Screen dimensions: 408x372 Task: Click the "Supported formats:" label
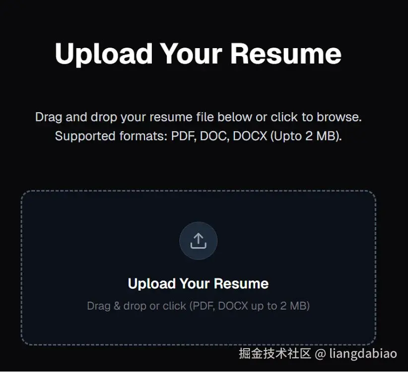[x=111, y=136]
